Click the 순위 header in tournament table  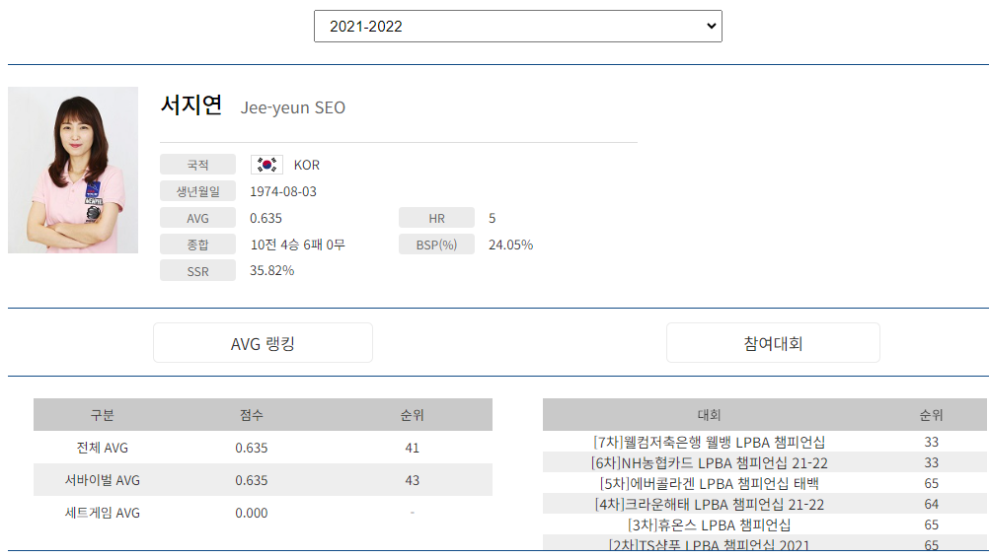[x=931, y=415]
